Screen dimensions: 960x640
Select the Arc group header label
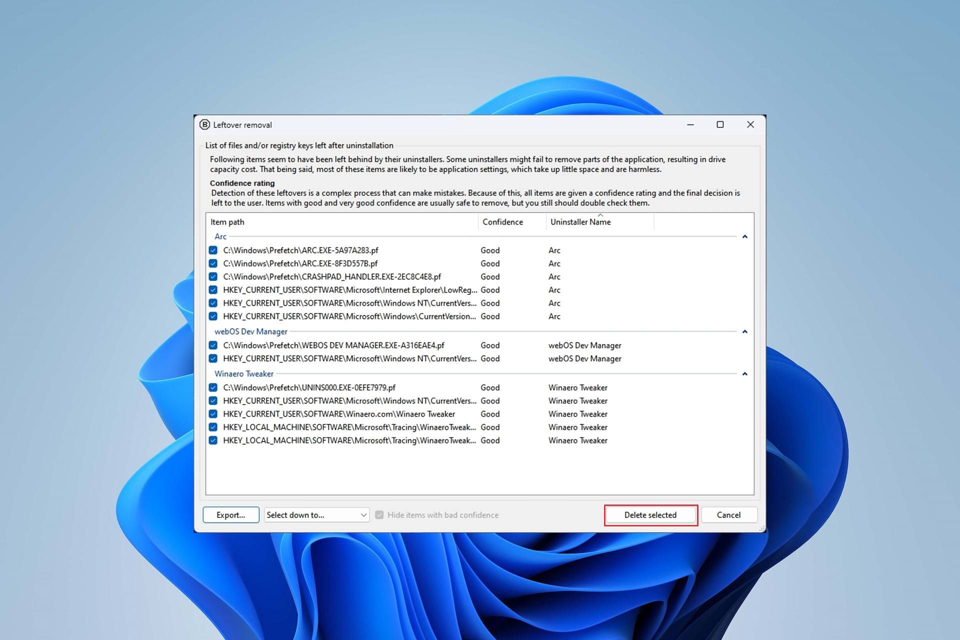point(220,236)
